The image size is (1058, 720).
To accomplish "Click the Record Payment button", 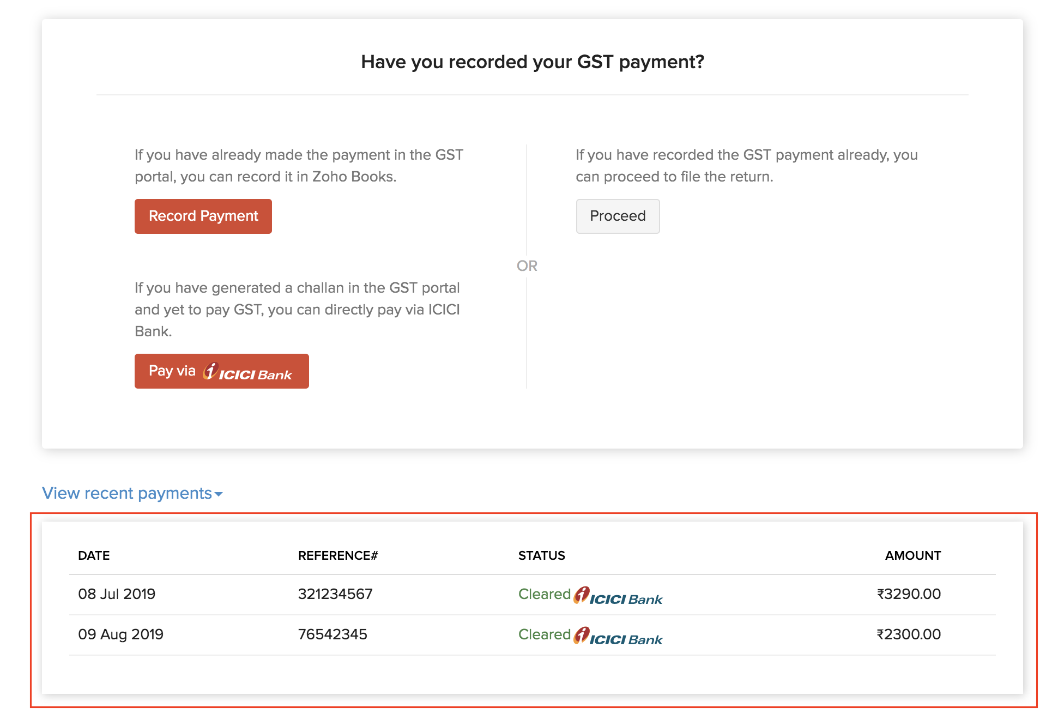I will click(x=203, y=216).
